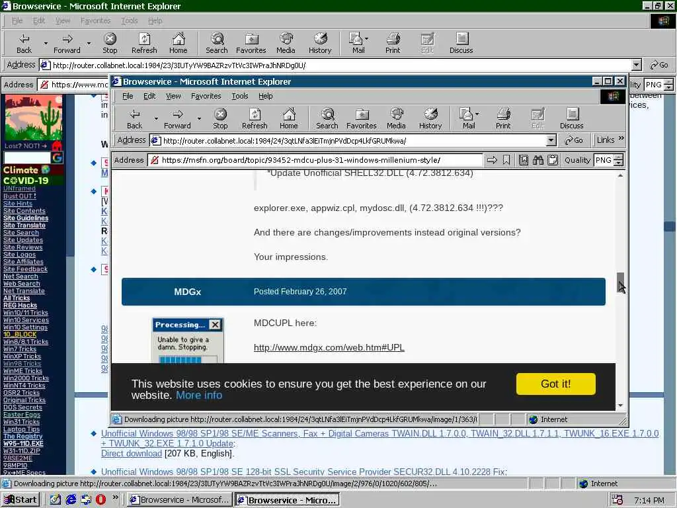The width and height of the screenshot is (677, 508).
Task: Open the mdgx.com/web.htm#UPL link
Action: tap(329, 348)
